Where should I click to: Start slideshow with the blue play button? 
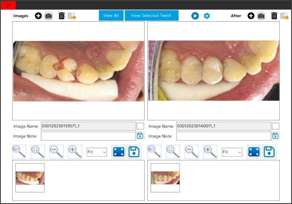tap(195, 16)
